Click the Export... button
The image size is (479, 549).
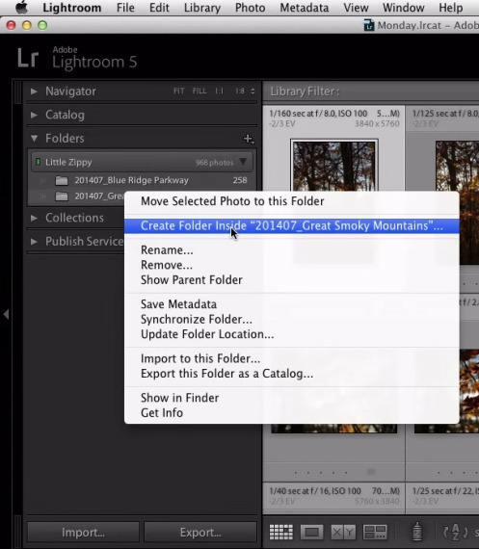point(200,533)
